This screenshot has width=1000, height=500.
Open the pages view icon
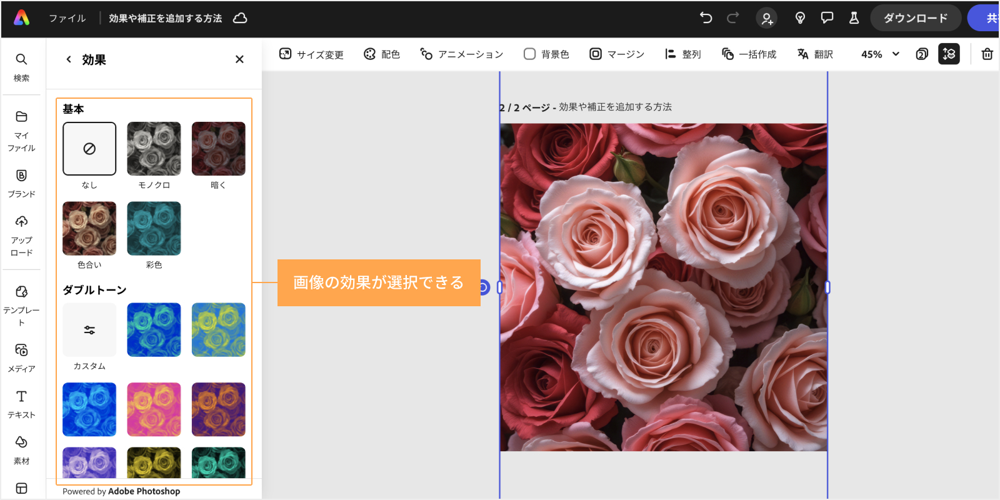pyautogui.click(x=922, y=54)
